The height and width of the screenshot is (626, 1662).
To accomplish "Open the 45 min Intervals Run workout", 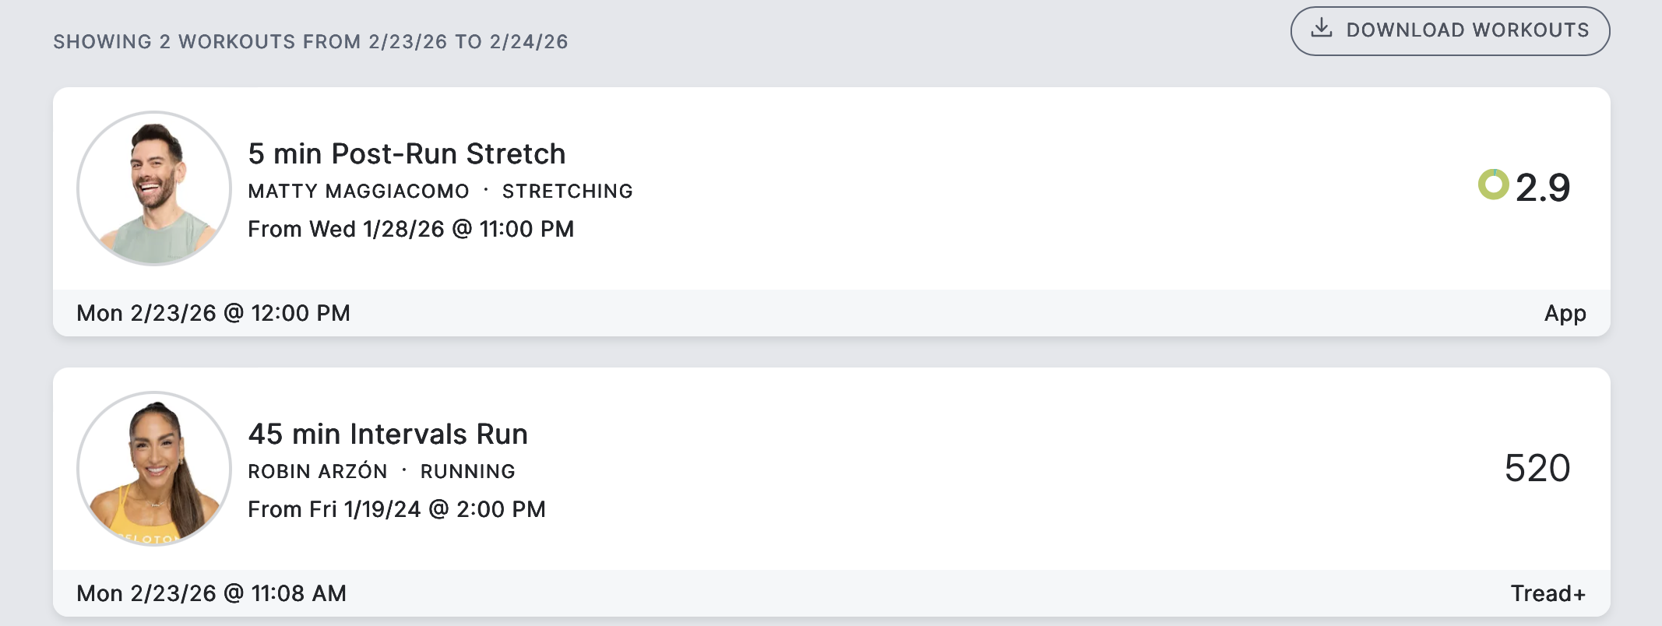I will (388, 434).
